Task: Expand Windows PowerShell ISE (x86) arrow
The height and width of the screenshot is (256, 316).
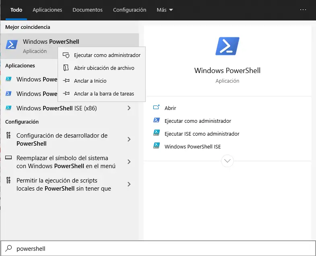Action: (129, 108)
